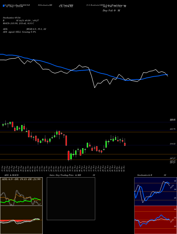This screenshot has width=177, height=234.
Task: Select the ADX signal: SELL Growing text
Action: click(19, 32)
